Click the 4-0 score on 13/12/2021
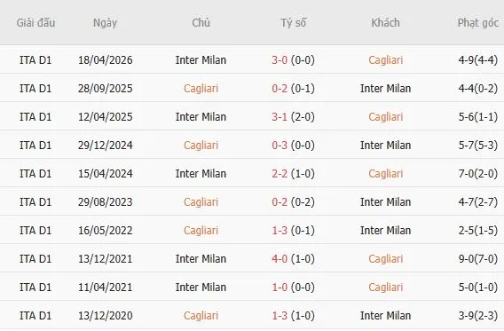The image size is (504, 331). [280, 259]
